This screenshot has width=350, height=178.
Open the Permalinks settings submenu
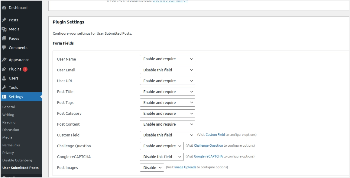pyautogui.click(x=11, y=145)
